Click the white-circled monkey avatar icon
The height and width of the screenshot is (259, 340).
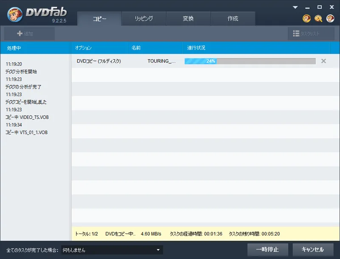(x=330, y=18)
